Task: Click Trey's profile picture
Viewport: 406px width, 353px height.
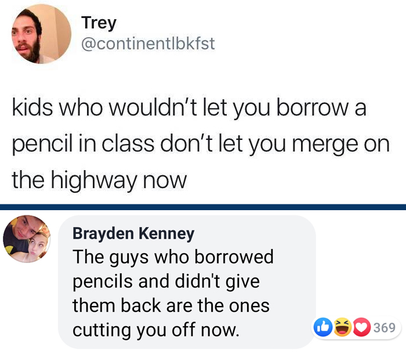Action: coord(41,34)
